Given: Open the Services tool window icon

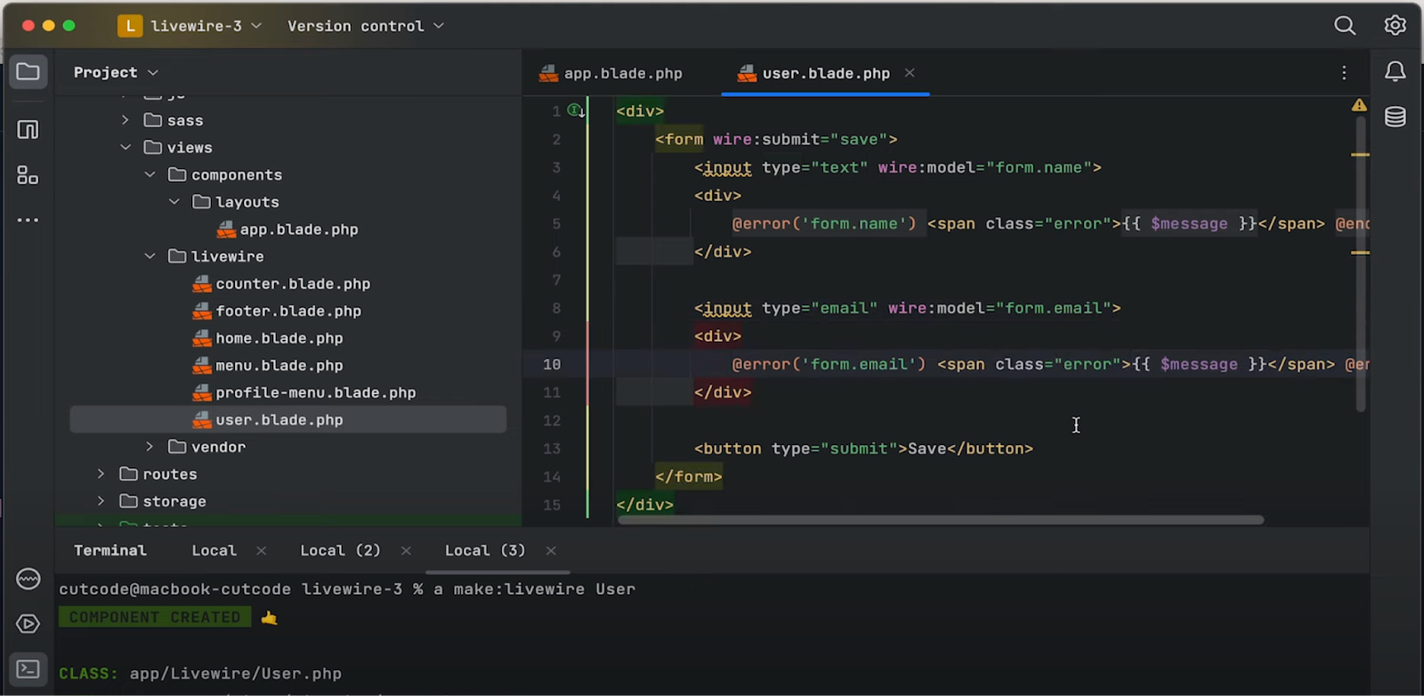Looking at the screenshot, I should click(x=28, y=579).
